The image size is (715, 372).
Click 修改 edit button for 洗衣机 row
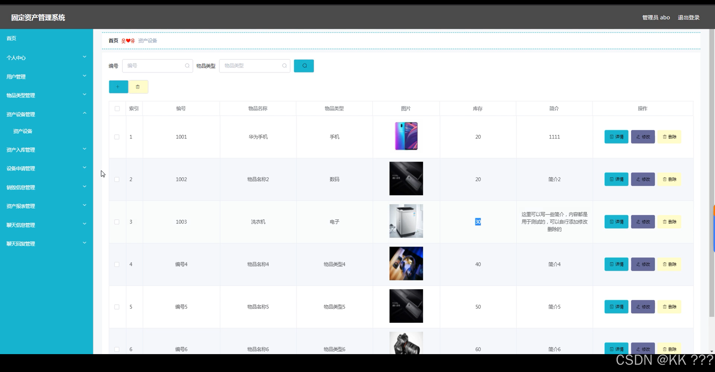click(643, 222)
